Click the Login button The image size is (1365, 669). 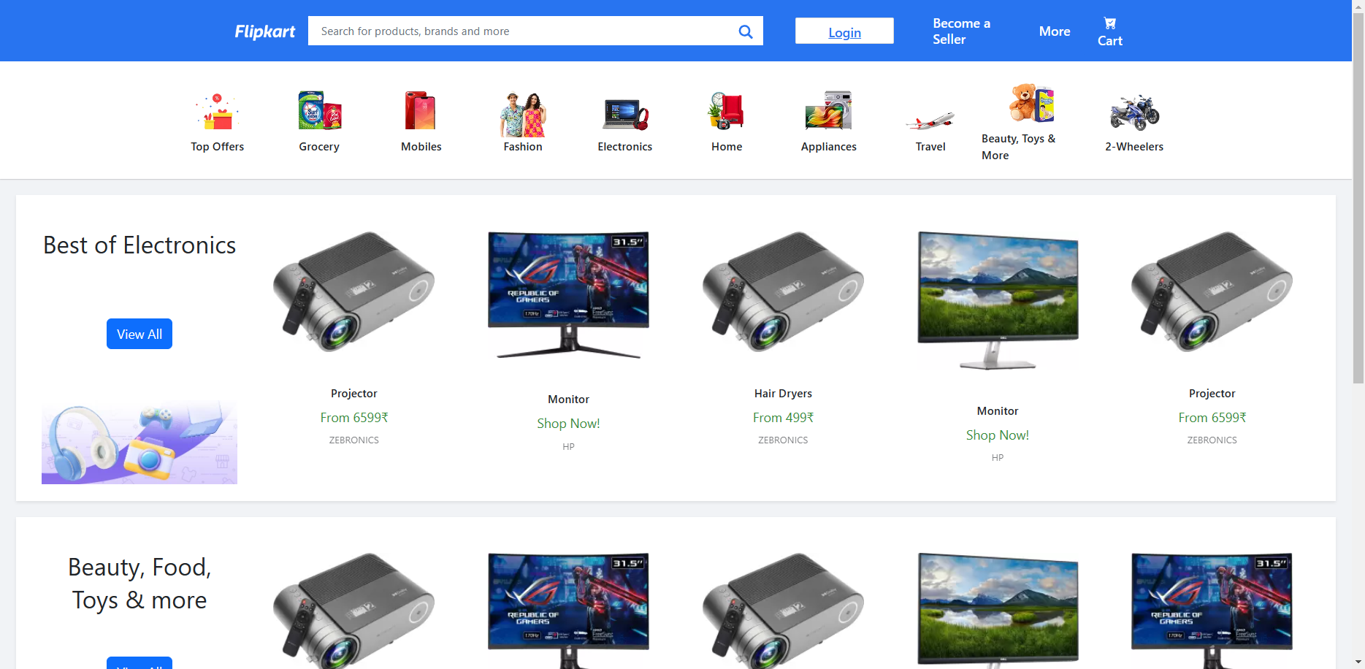point(844,32)
